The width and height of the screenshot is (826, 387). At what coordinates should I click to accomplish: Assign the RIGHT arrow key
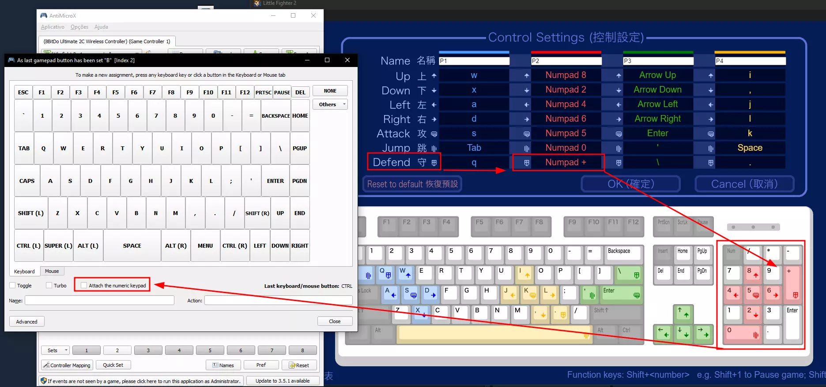point(300,246)
